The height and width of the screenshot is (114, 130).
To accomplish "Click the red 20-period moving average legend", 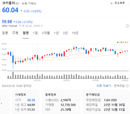I will (122, 42).
